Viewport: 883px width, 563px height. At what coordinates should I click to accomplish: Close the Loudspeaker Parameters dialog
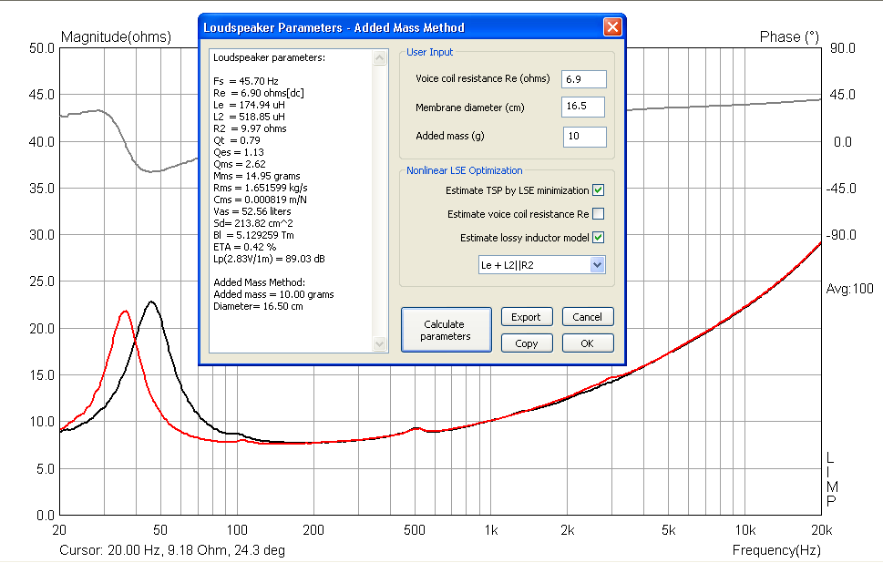(612, 27)
